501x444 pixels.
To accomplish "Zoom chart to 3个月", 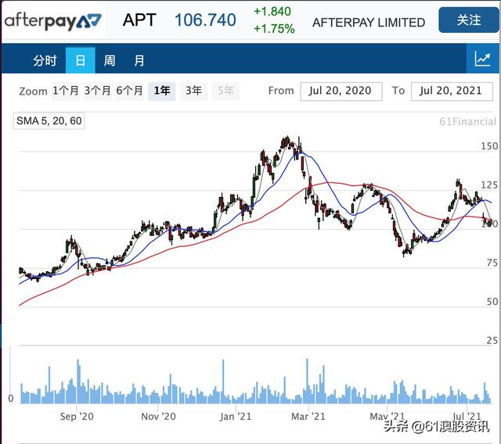I will tap(97, 91).
